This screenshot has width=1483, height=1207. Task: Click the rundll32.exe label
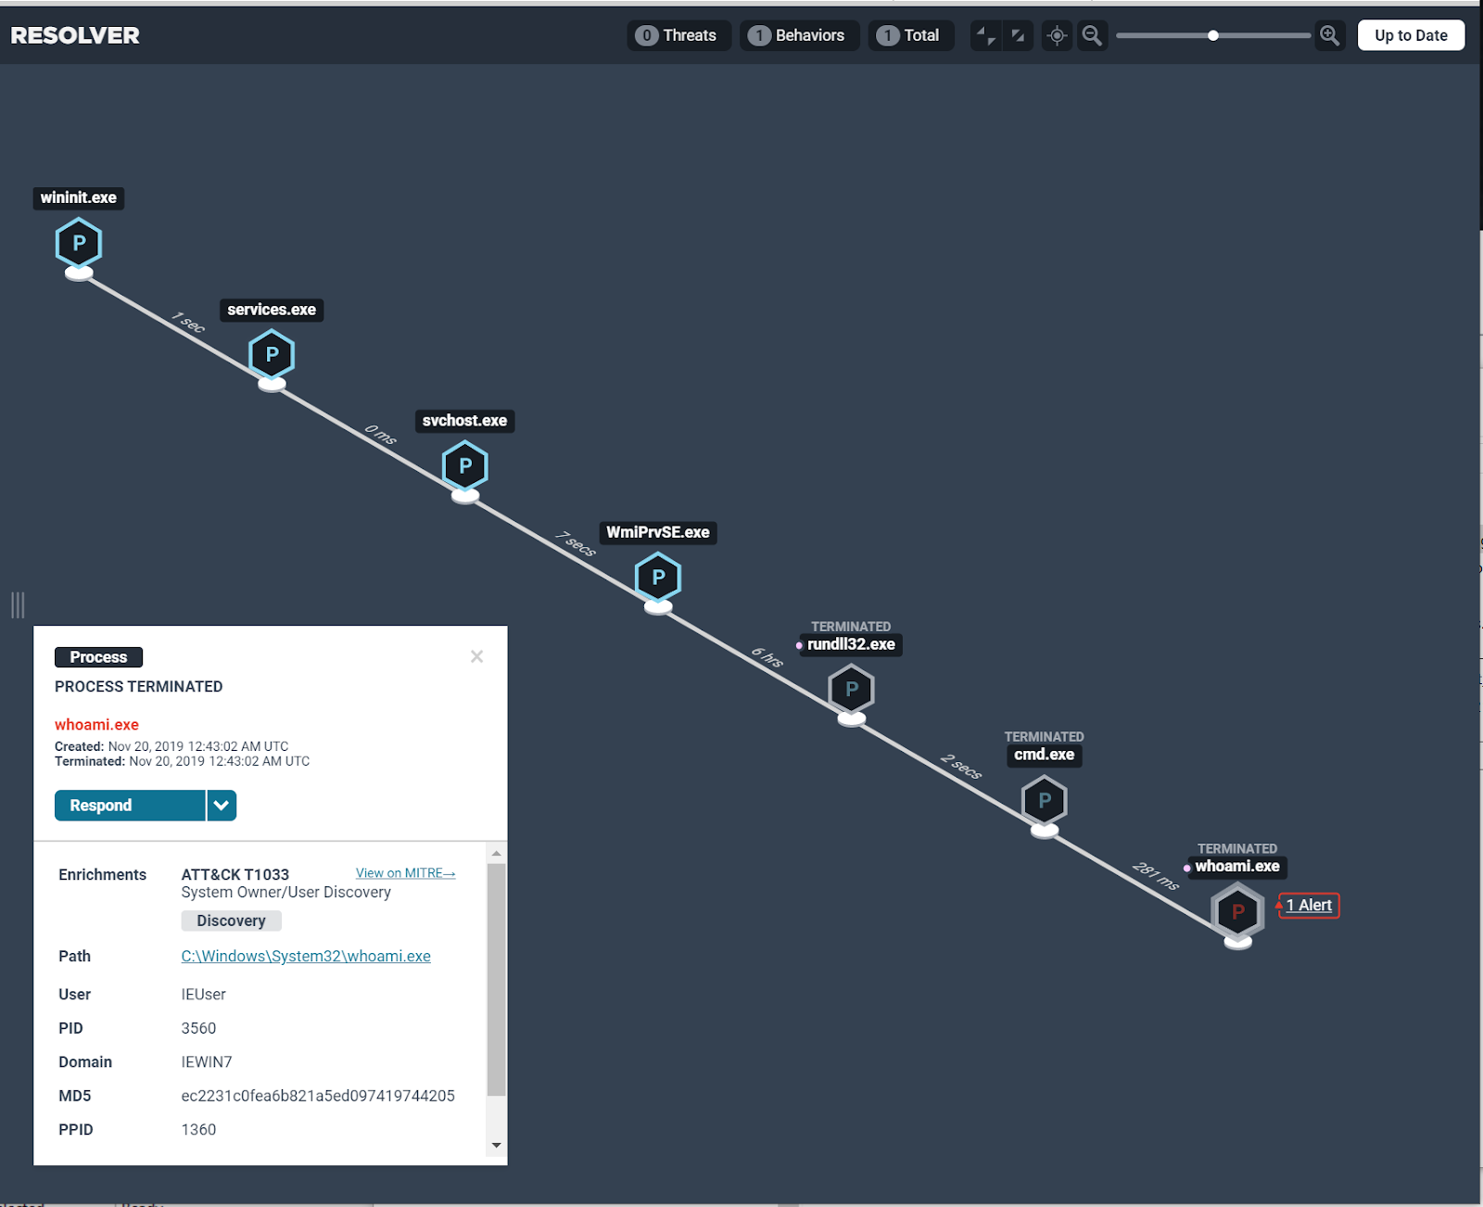pos(851,644)
